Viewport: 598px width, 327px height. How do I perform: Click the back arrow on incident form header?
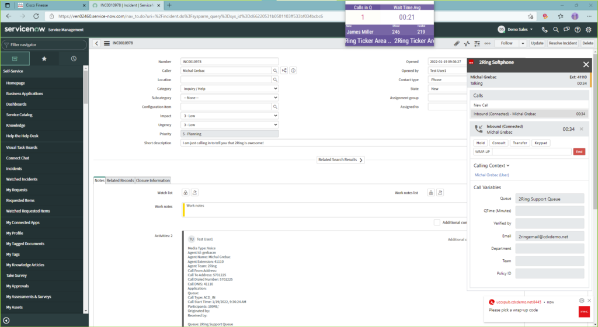[96, 43]
